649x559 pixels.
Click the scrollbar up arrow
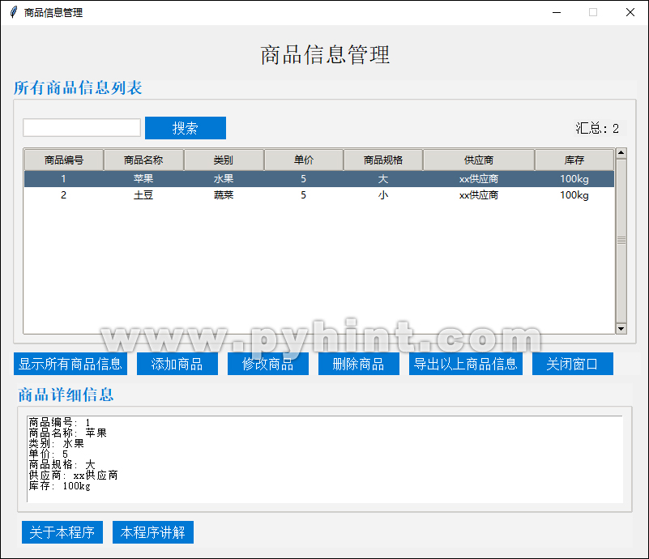621,153
